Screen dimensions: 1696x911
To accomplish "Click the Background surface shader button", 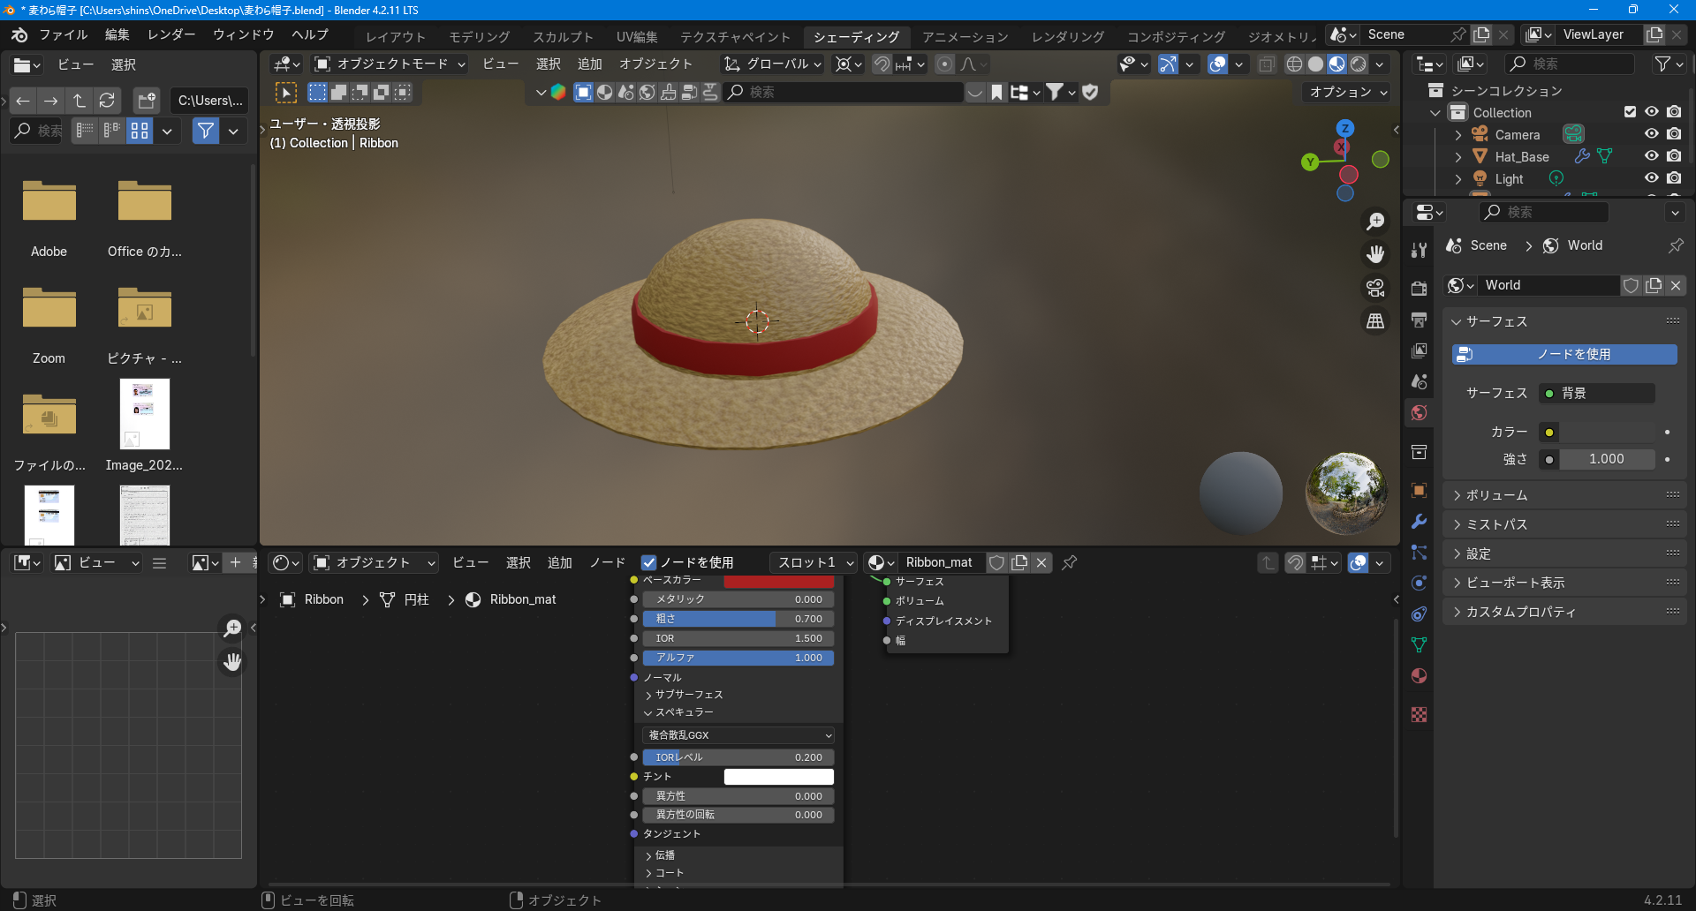I will click(x=1597, y=393).
